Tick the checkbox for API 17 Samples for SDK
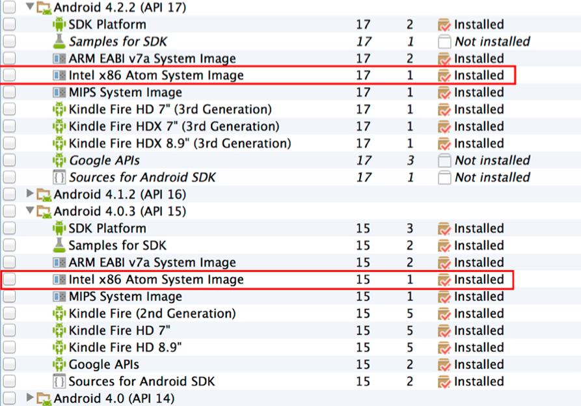581x406 pixels. [x=9, y=42]
